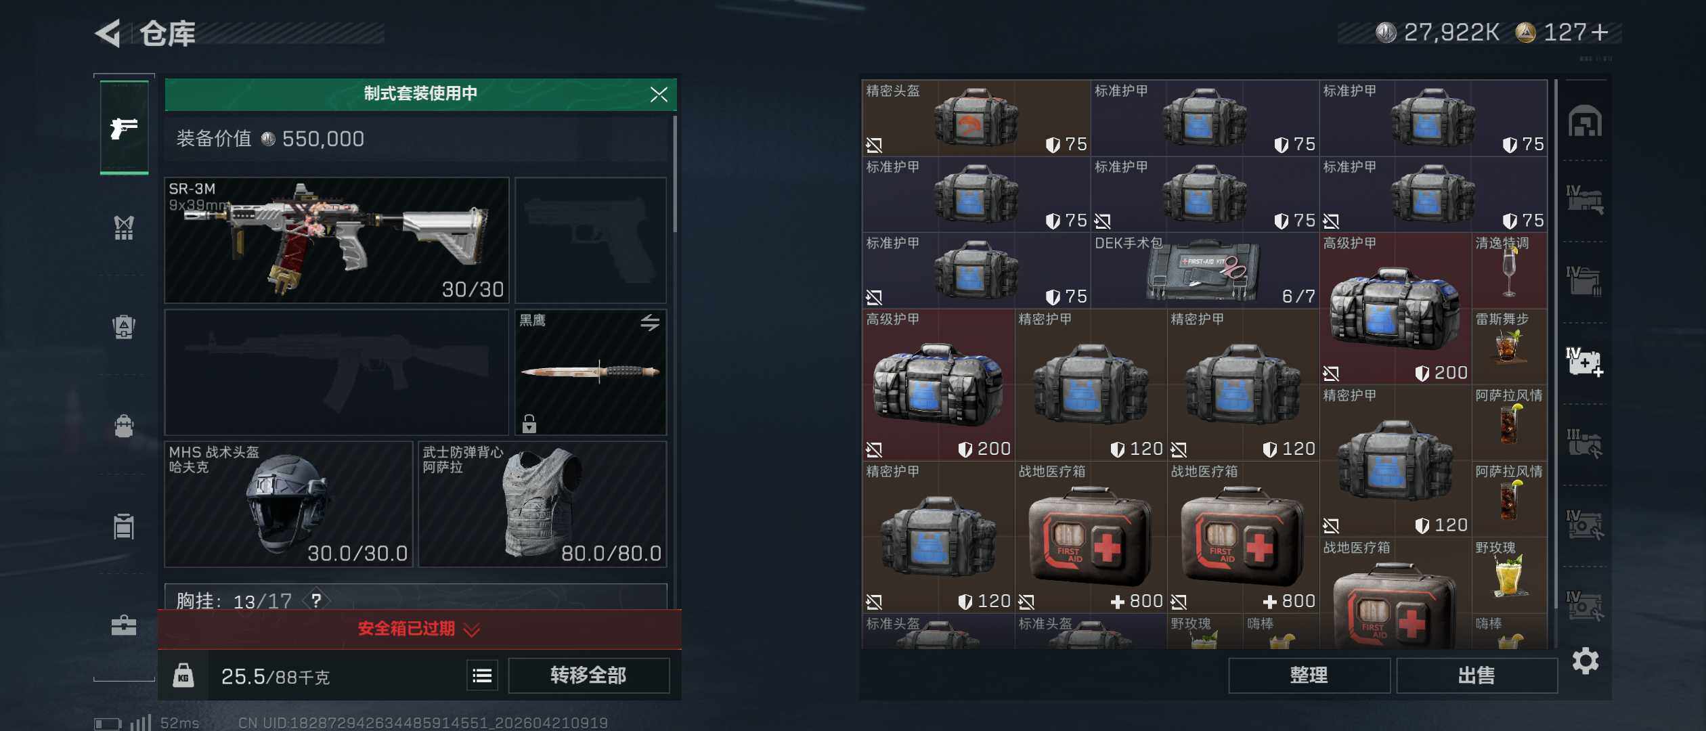Swap the 黑鹰 knife melee slot
The image size is (1706, 731).
pos(650,322)
